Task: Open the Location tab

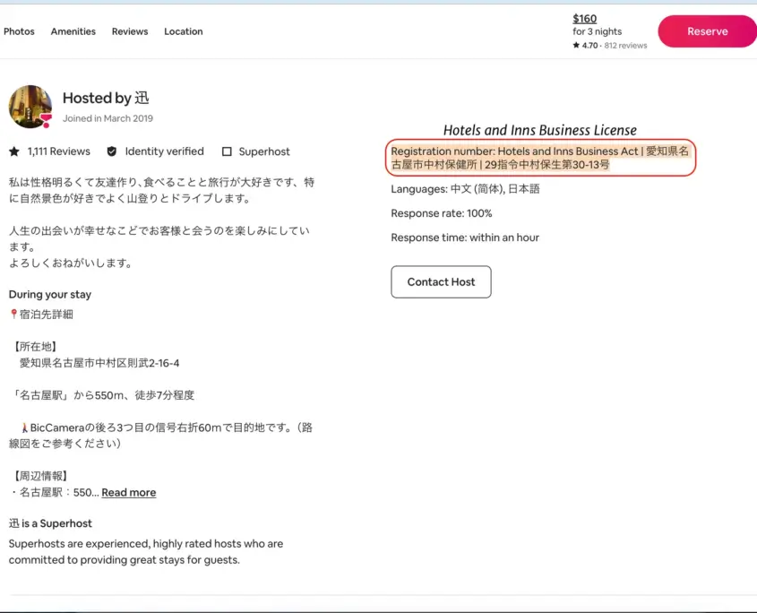Action: tap(184, 31)
